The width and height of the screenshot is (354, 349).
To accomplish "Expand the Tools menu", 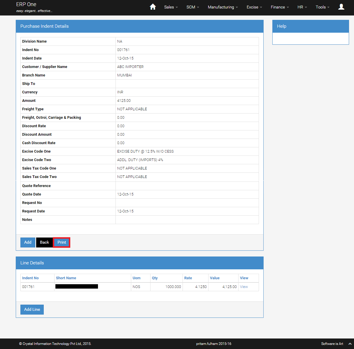I will pos(322,7).
